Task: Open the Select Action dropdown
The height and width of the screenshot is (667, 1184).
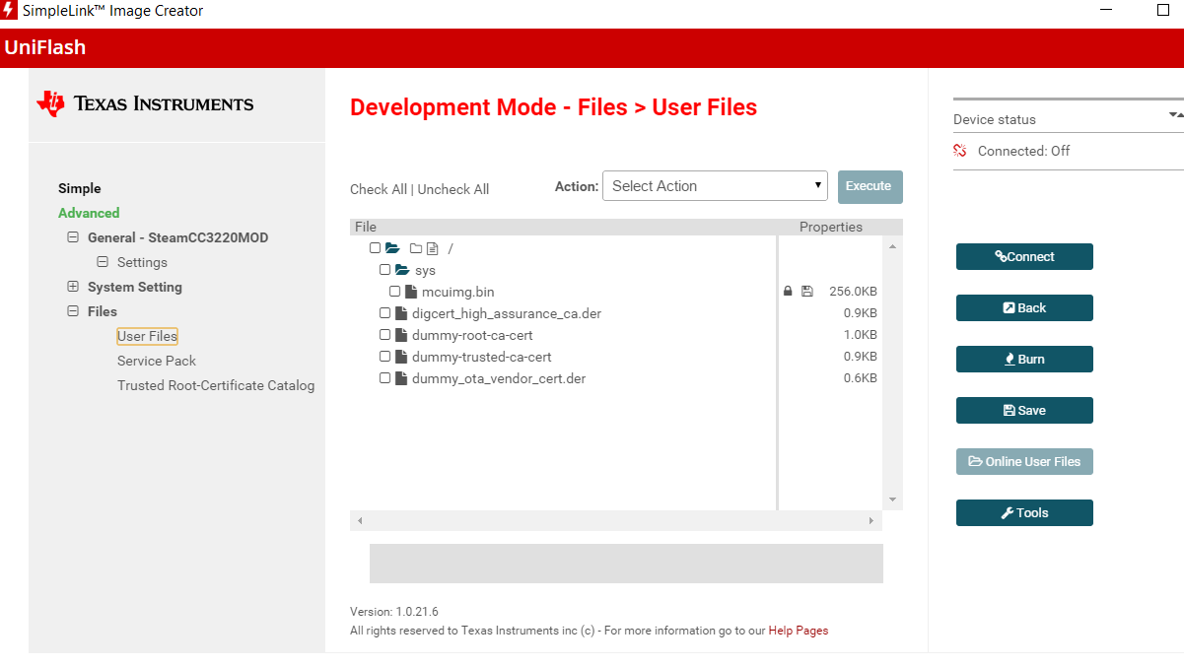Action: [715, 186]
